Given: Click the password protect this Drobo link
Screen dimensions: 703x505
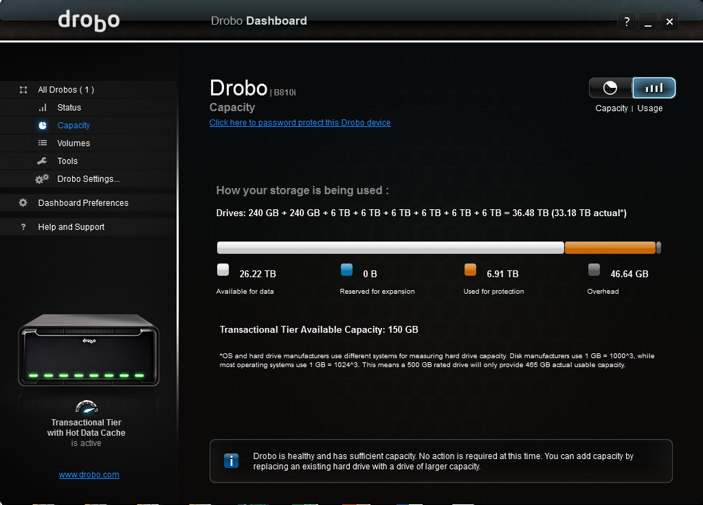Looking at the screenshot, I should coord(300,123).
